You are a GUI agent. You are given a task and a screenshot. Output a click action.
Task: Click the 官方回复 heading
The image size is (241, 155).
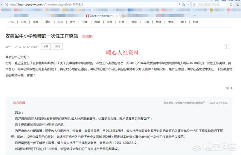click(x=19, y=103)
